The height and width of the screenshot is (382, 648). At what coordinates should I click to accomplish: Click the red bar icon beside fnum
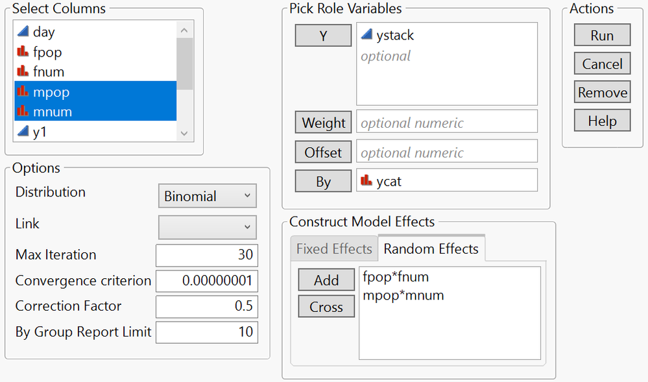pyautogui.click(x=23, y=71)
